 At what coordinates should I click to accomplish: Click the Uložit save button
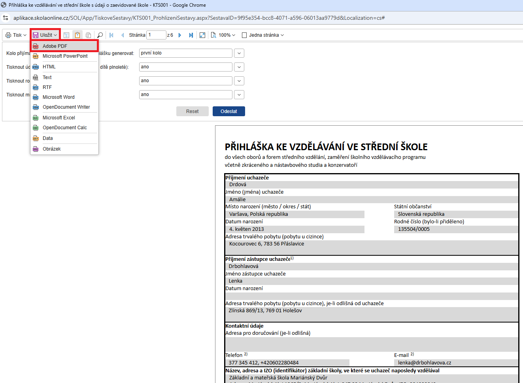[45, 35]
